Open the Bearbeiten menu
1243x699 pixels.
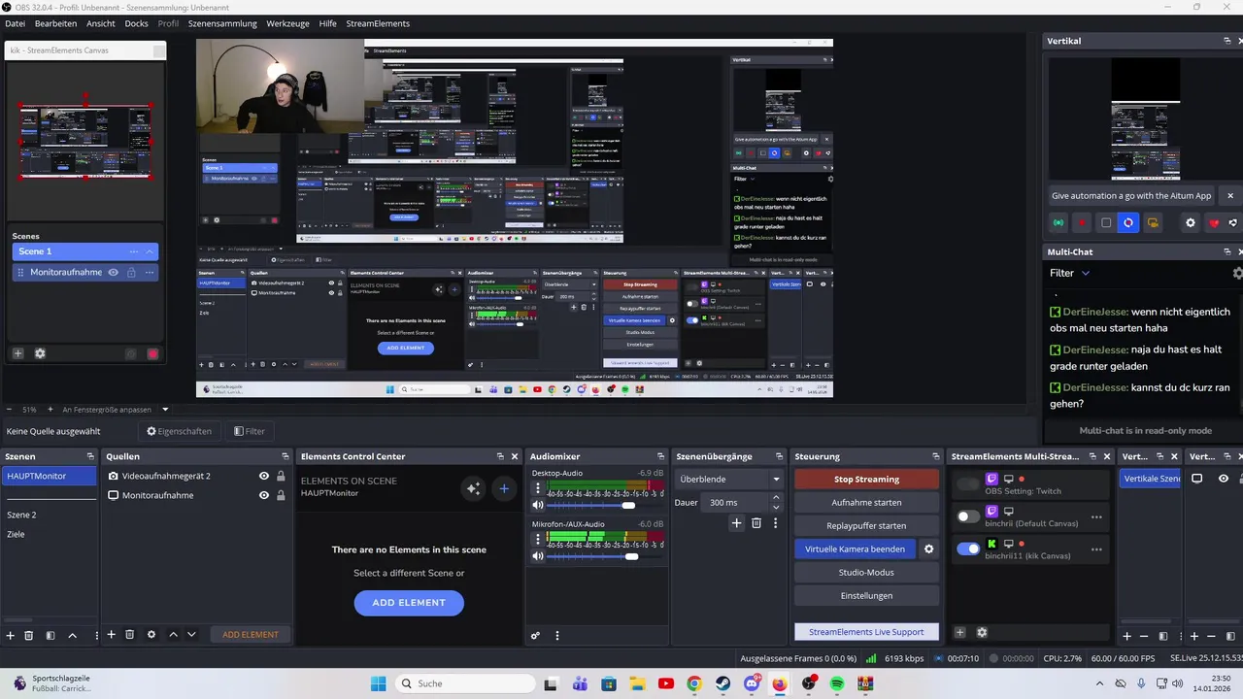pos(55,23)
